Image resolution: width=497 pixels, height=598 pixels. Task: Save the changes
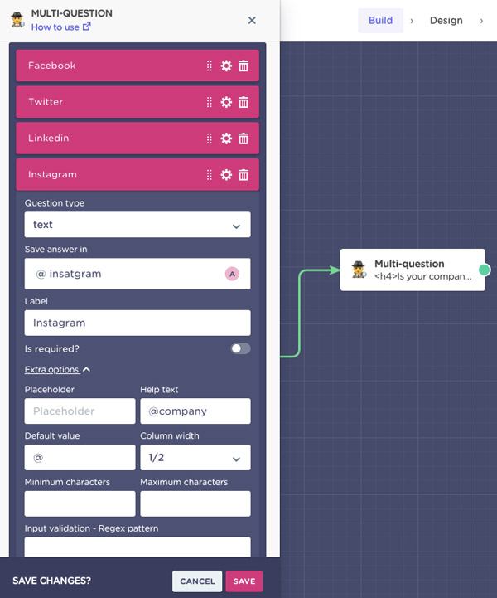(244, 581)
